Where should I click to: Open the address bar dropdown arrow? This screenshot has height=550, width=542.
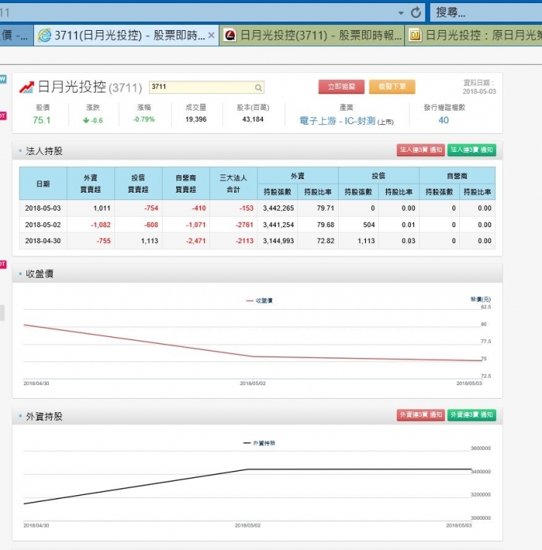pyautogui.click(x=401, y=14)
